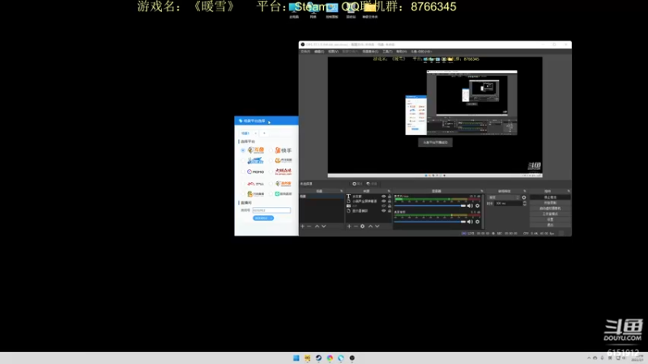Open the colorful round taskbar icon
648x364 pixels.
pos(330,358)
